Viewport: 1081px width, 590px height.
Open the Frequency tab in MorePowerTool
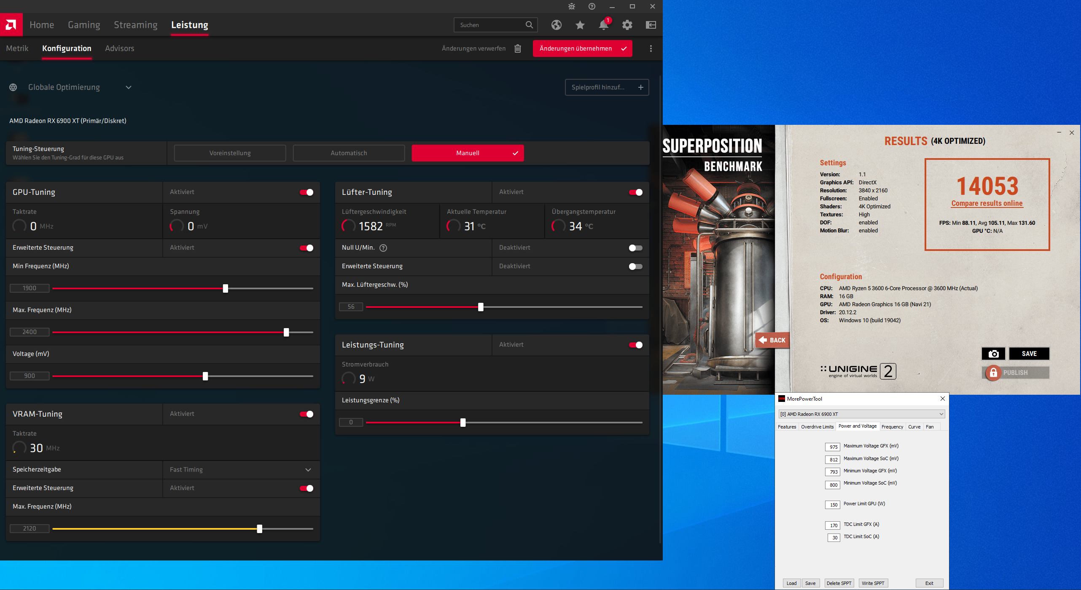pyautogui.click(x=892, y=427)
